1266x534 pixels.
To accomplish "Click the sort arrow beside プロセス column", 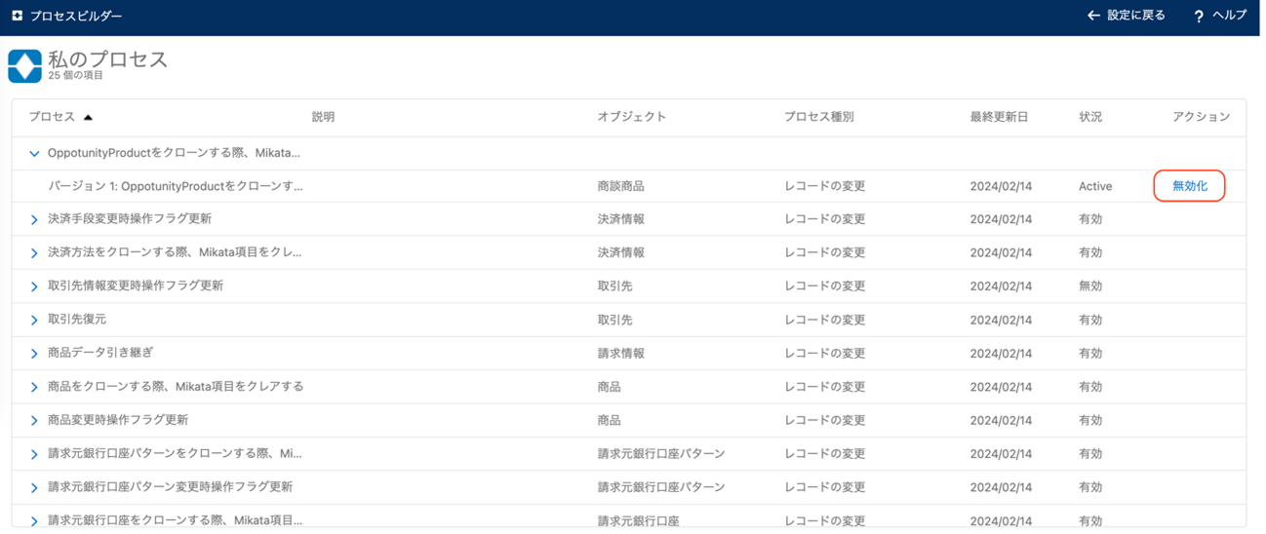I will point(88,118).
